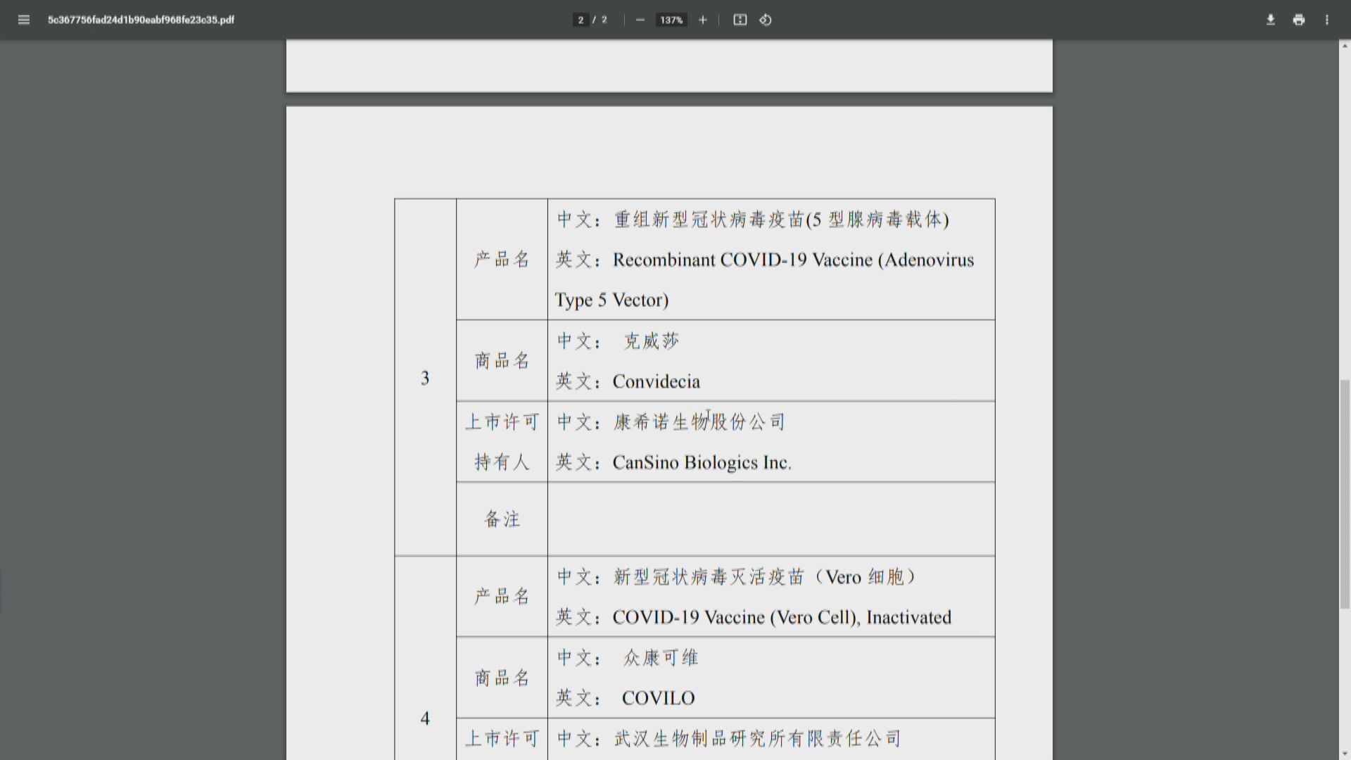
Task: Zoom in on the PDF
Action: point(702,20)
